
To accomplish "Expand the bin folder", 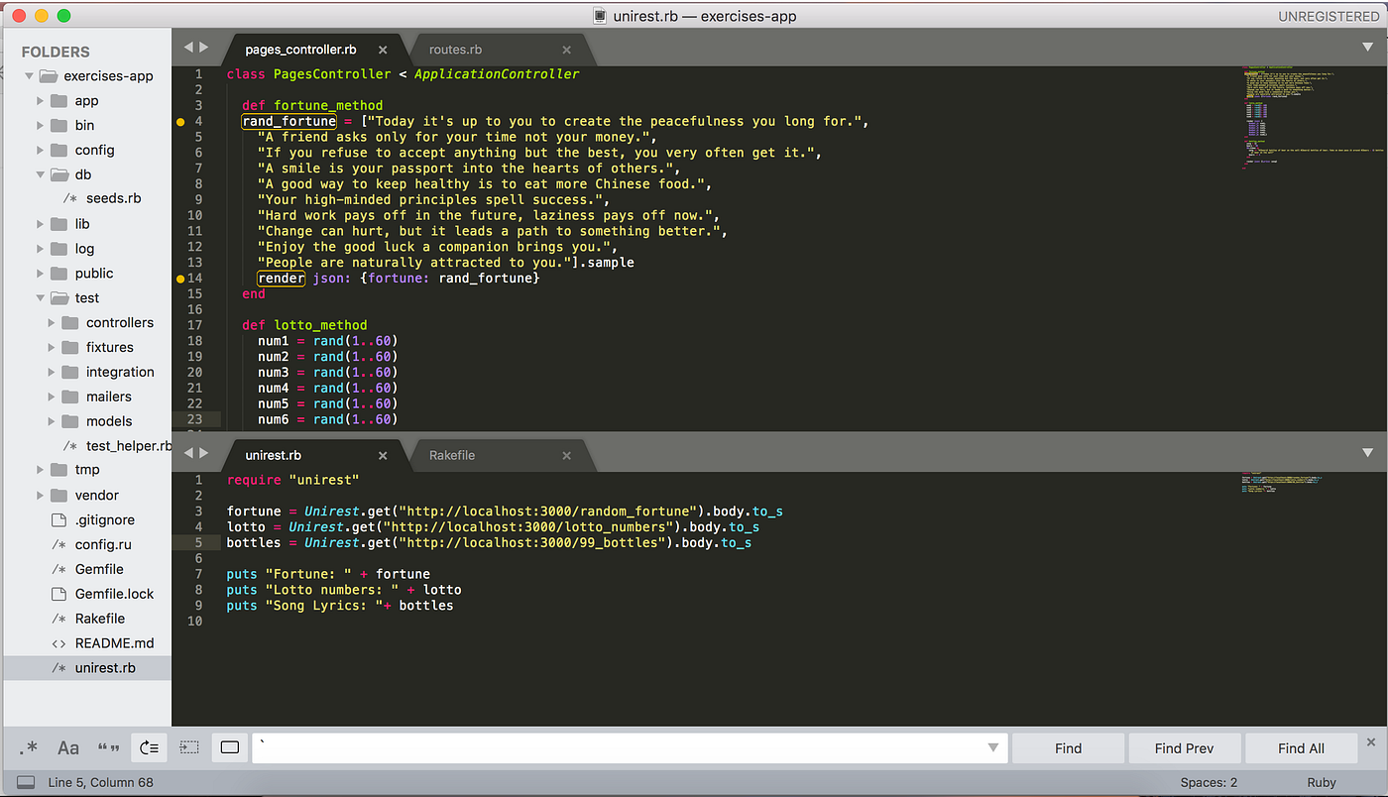I will coord(41,126).
